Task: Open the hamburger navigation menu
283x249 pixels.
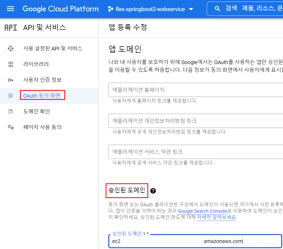Action: coord(11,9)
